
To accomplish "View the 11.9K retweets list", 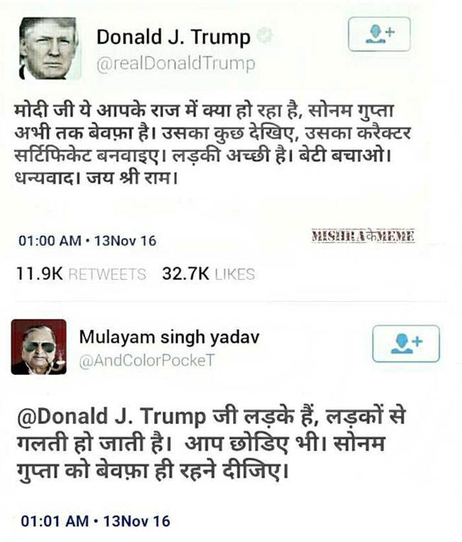I will (x=81, y=274).
